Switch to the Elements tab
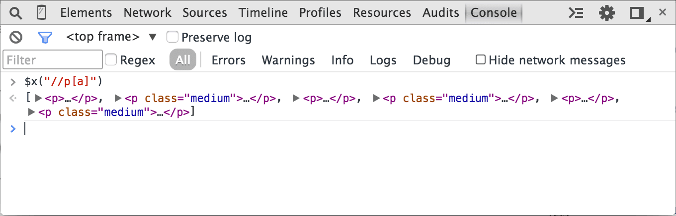 click(x=86, y=13)
